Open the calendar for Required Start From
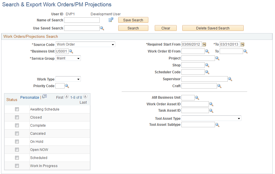The image size is (275, 174). point(204,44)
